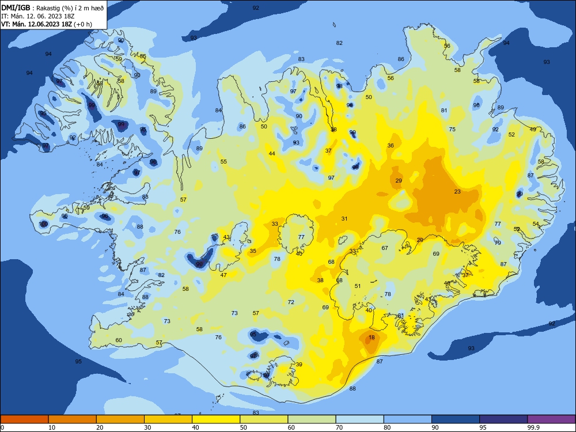Pick the 60–70 light green legend swatch
This screenshot has width=576, height=432.
click(312, 419)
